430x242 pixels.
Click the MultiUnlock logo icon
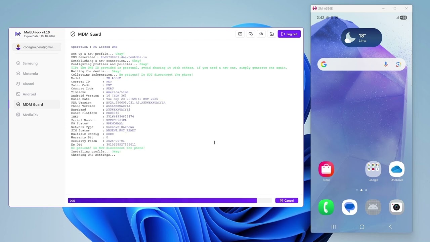(18, 34)
